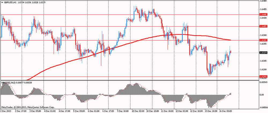The width and height of the screenshot is (268, 113).
Task: Click the 4 Dec 01:00 time label
Action: pos(50,111)
